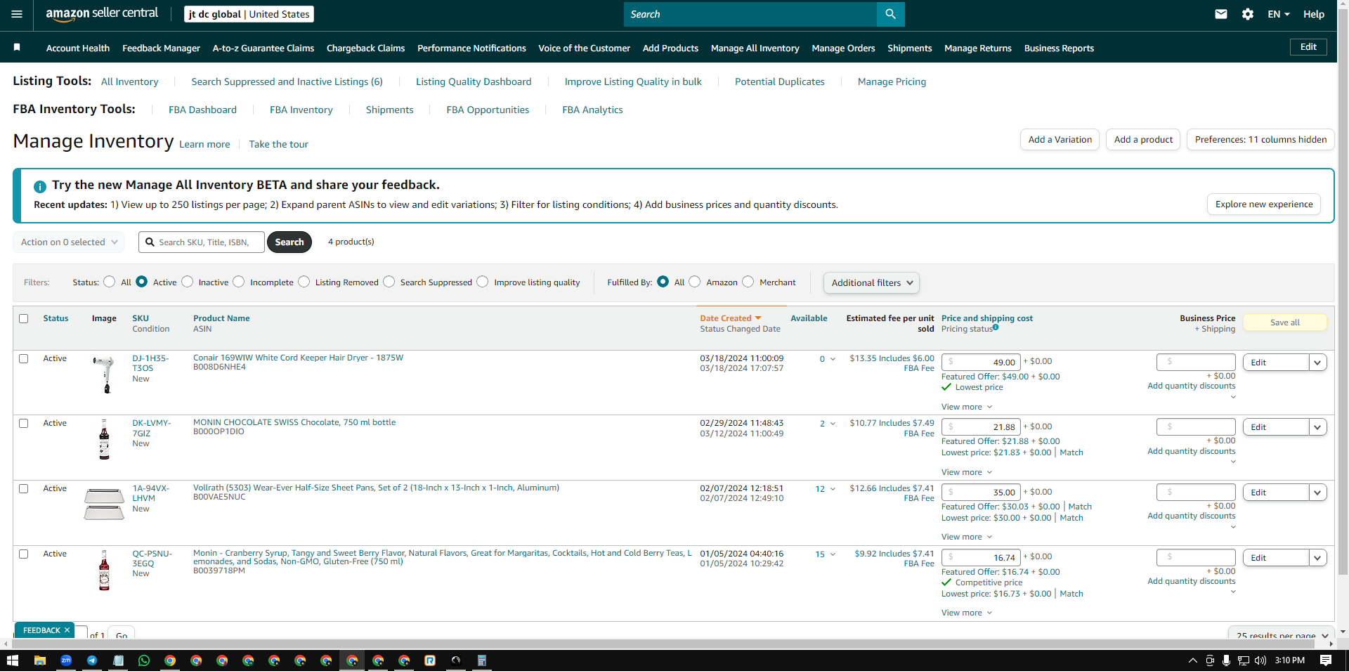Expand the Additional filters dropdown

(871, 282)
